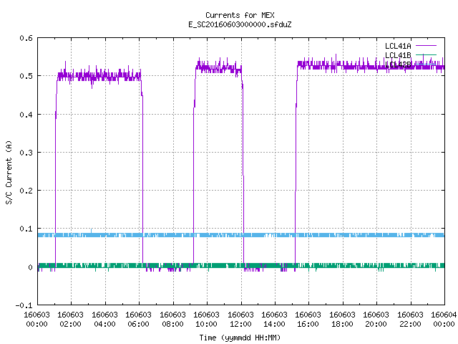Click the LCL42B legend label
458x344 pixels.
pyautogui.click(x=398, y=64)
